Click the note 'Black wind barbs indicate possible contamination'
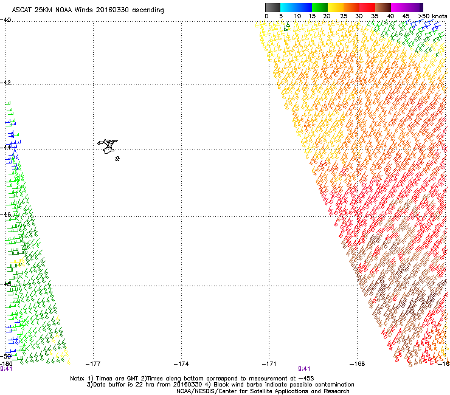 pos(284,385)
